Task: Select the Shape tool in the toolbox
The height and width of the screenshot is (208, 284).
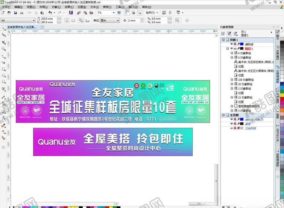Action: [3, 34]
